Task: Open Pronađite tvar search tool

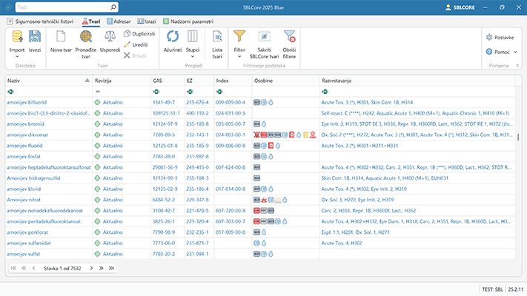Action: 86,37
